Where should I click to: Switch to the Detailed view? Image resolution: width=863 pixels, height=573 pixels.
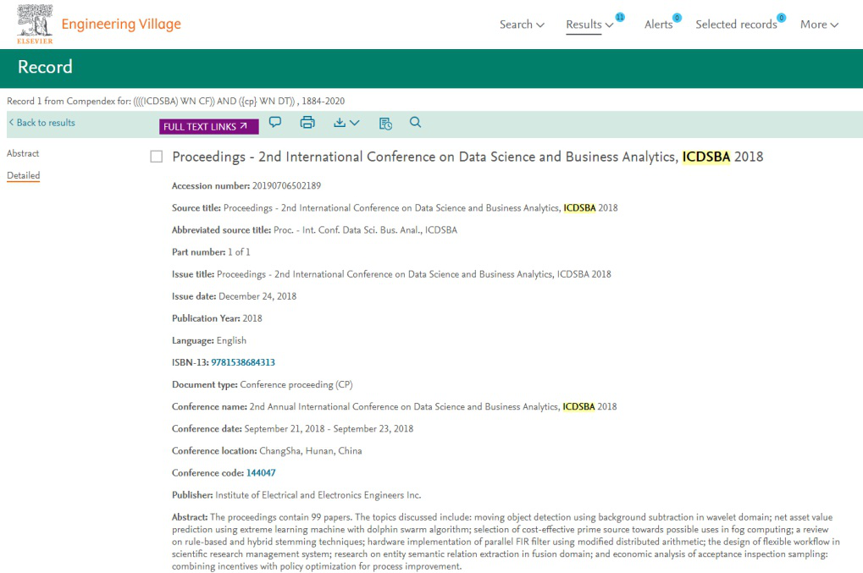(24, 176)
